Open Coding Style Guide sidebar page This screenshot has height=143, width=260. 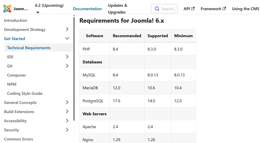25,93
